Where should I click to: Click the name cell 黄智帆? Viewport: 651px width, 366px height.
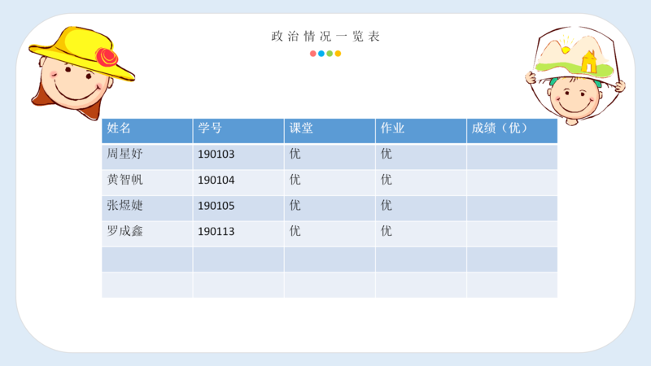(147, 182)
